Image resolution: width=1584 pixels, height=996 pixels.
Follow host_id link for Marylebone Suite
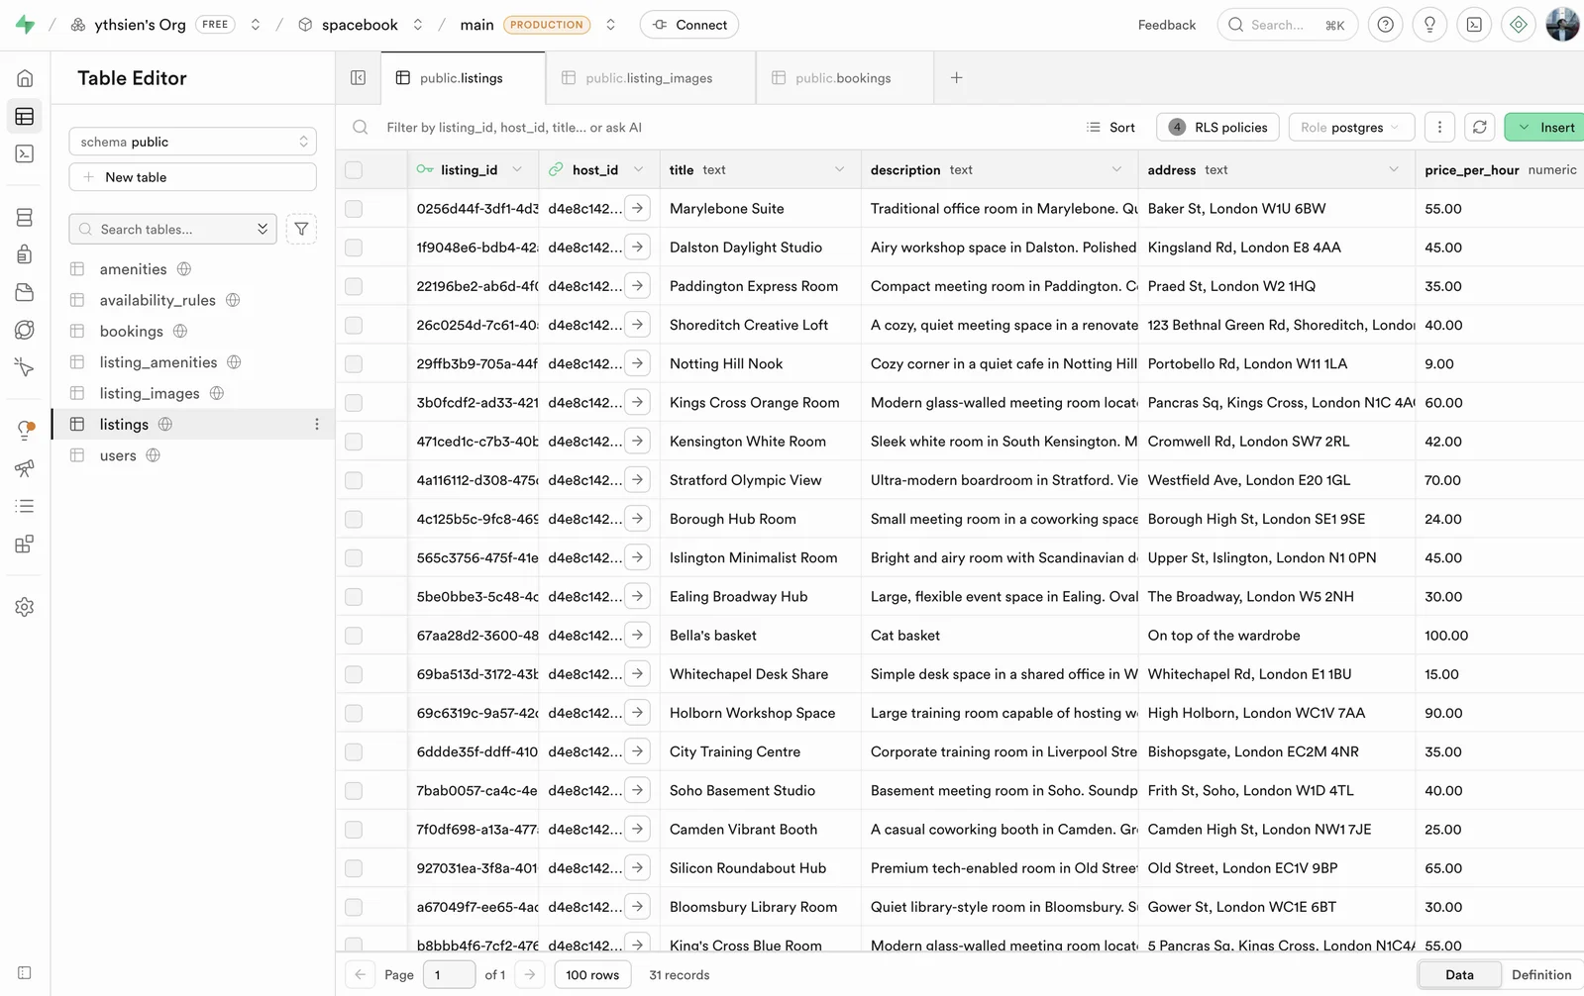pos(638,208)
